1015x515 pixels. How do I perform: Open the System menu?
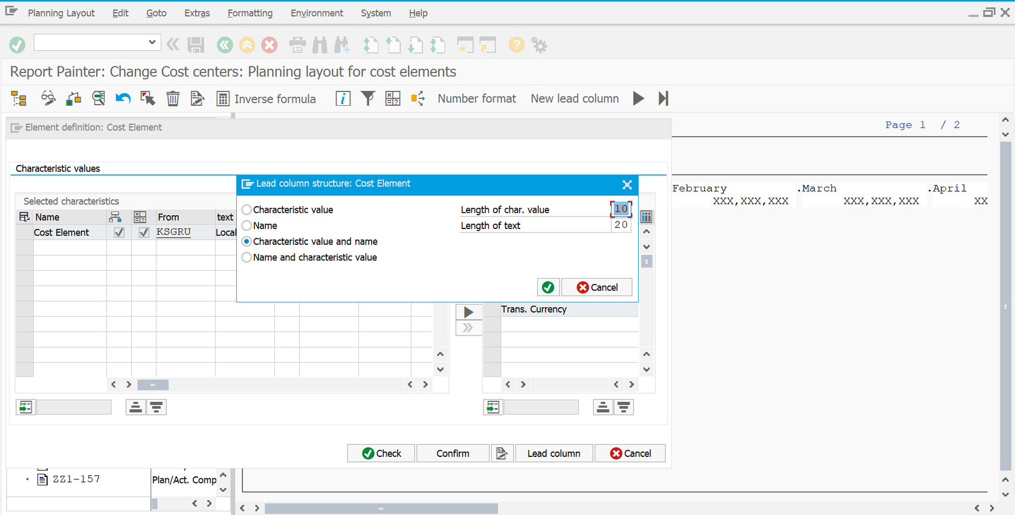[x=376, y=13]
